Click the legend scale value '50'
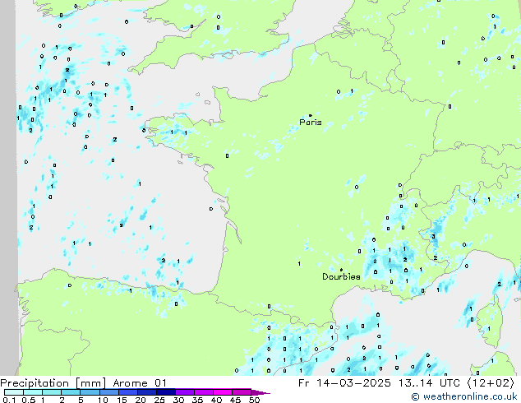The width and height of the screenshot is (521, 403). coord(255,400)
